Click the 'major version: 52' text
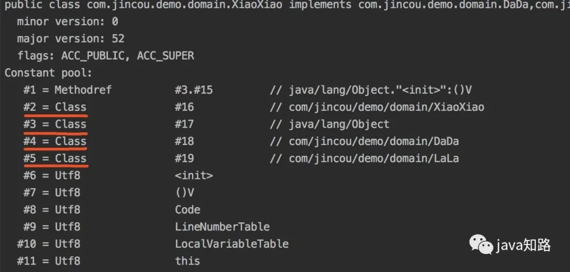The image size is (570, 272). [71, 39]
